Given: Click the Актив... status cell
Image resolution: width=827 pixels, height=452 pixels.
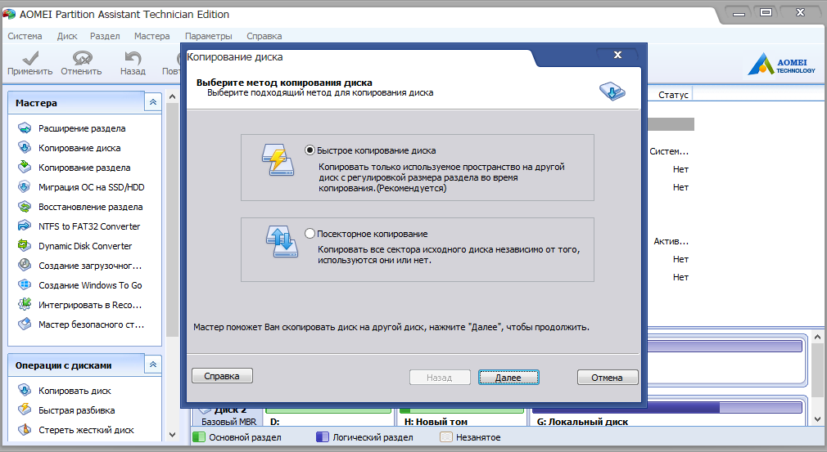Looking at the screenshot, I should tap(671, 241).
